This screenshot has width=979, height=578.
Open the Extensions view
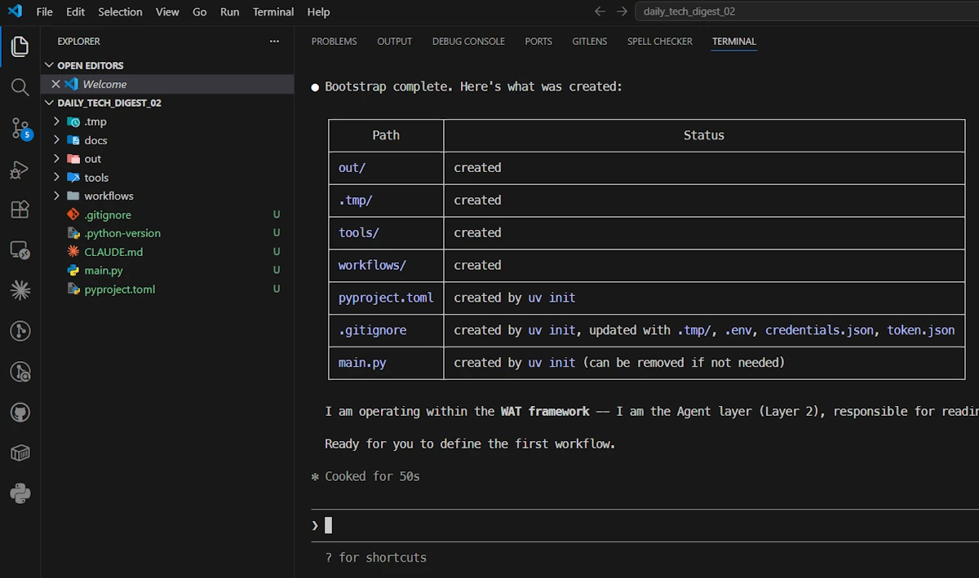point(20,210)
